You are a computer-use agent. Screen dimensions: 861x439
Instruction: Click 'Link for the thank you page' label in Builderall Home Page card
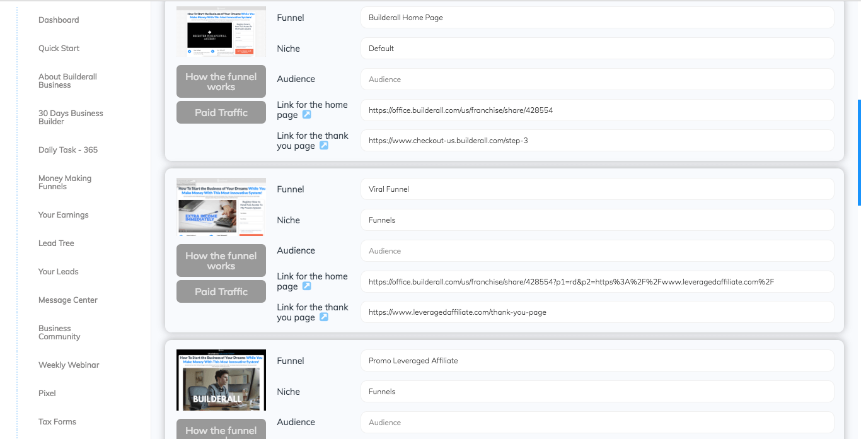tap(312, 141)
